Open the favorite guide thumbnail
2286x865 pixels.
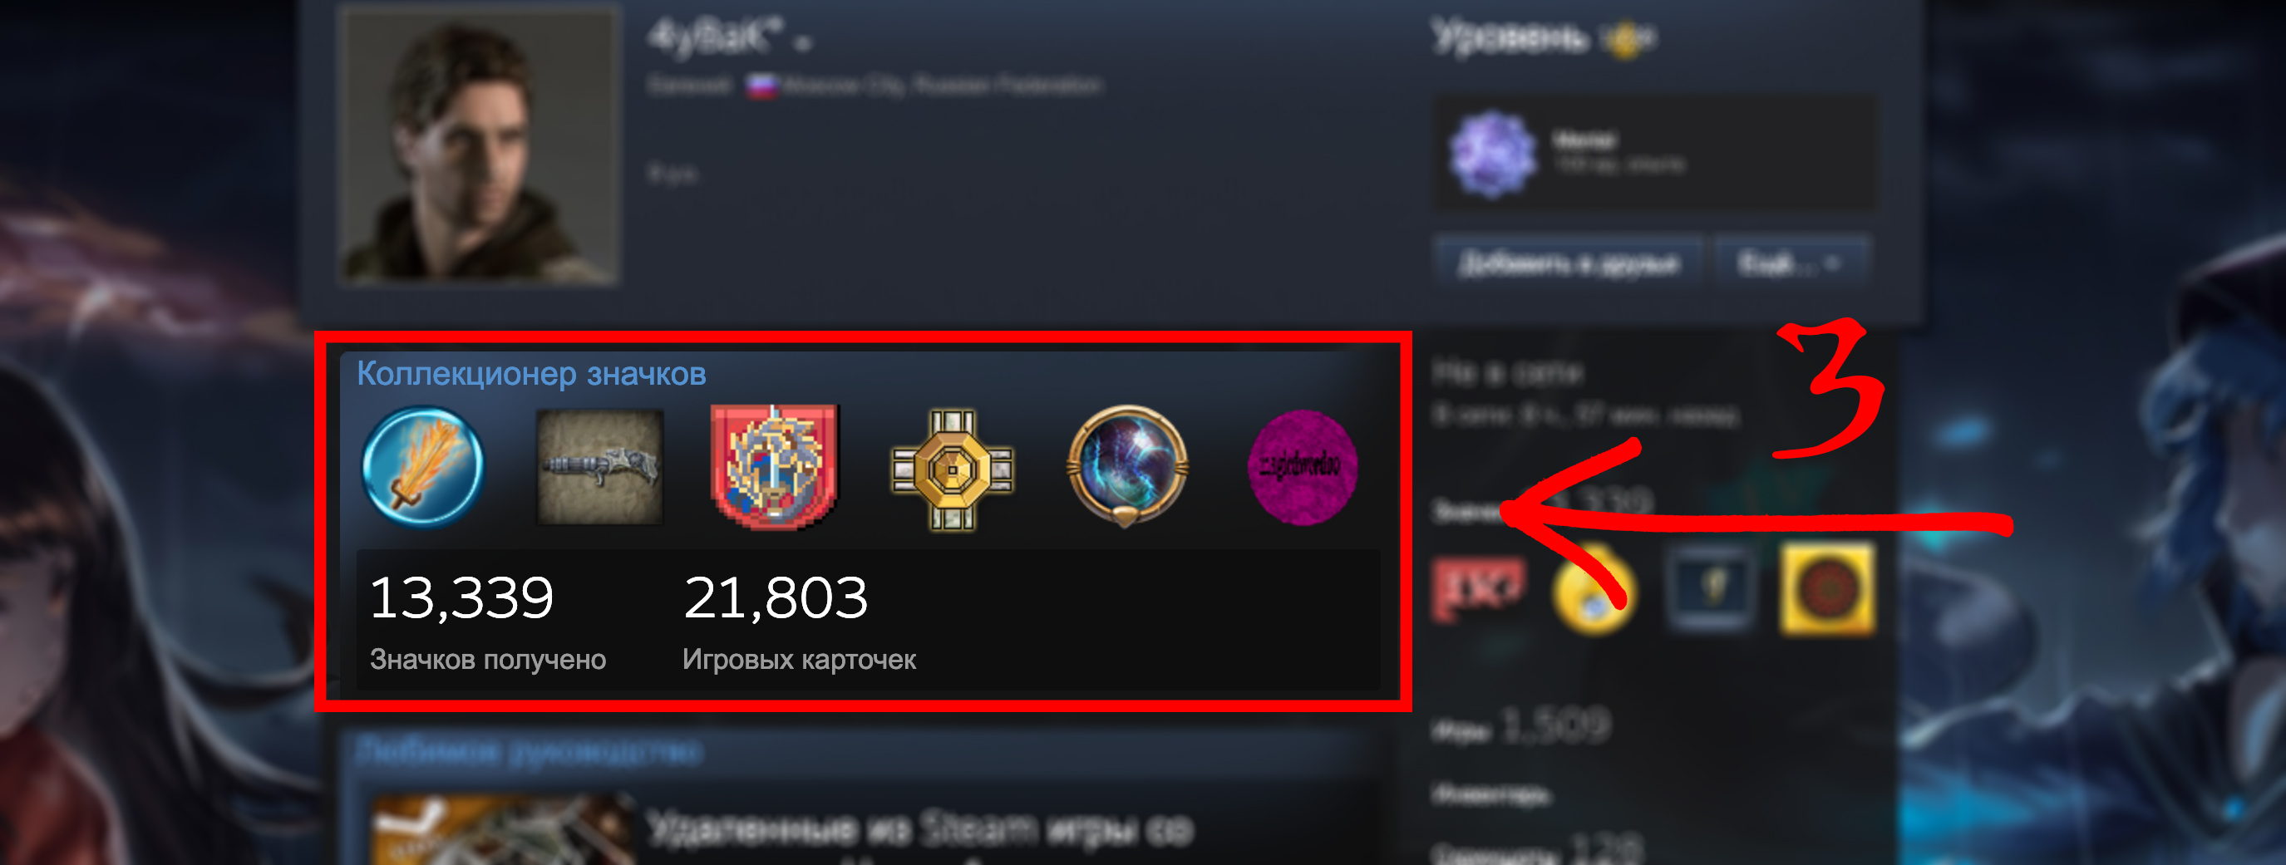pos(501,829)
